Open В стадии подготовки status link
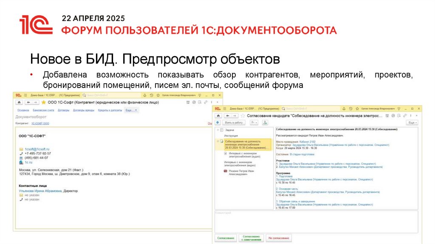 (x=302, y=154)
